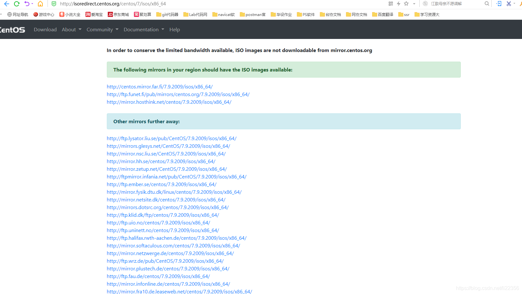Open the 学习资源大 bookmark folder
This screenshot has height=294, width=522.
click(x=427, y=14)
